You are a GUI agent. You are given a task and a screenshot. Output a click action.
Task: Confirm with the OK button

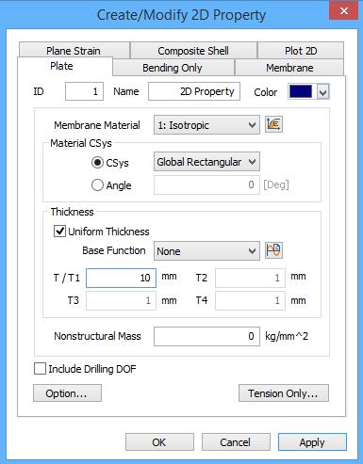[159, 442]
